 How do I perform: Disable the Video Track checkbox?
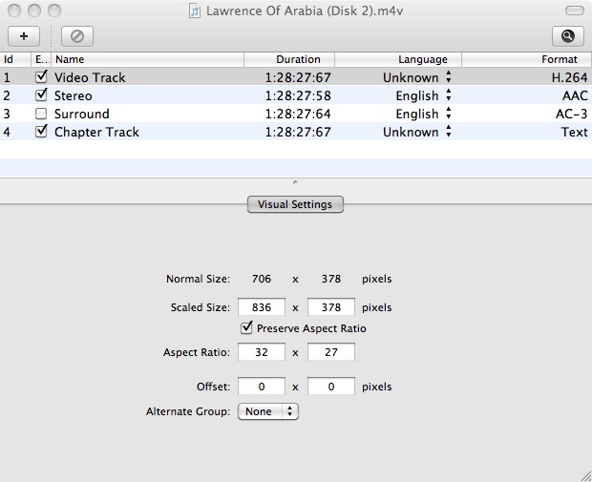coord(41,77)
